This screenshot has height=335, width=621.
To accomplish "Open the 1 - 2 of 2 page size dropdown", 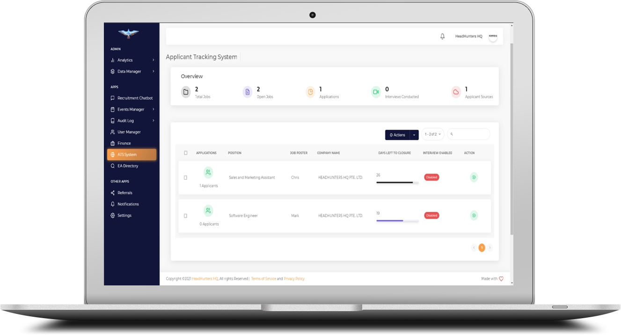I will coord(432,134).
